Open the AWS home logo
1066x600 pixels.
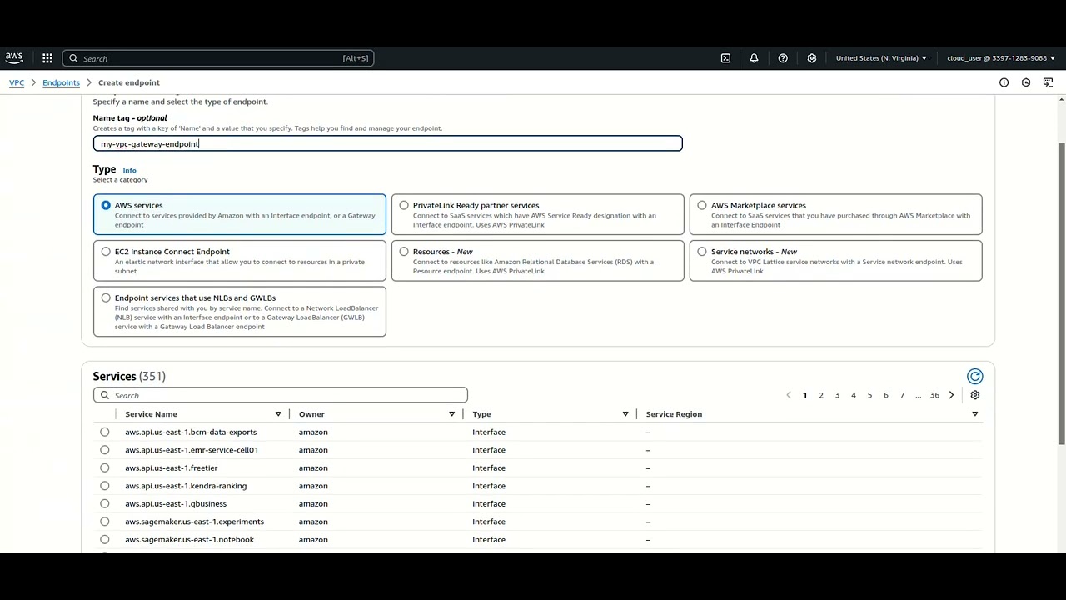[14, 58]
